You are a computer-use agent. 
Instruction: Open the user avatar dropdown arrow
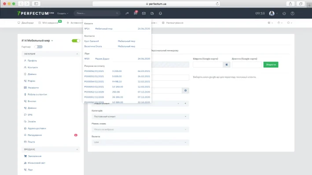click(x=277, y=14)
